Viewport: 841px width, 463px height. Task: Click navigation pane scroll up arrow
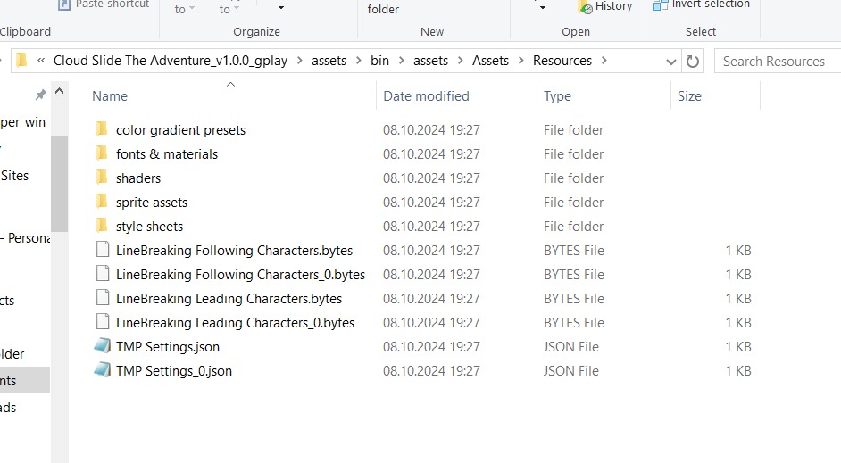[60, 91]
